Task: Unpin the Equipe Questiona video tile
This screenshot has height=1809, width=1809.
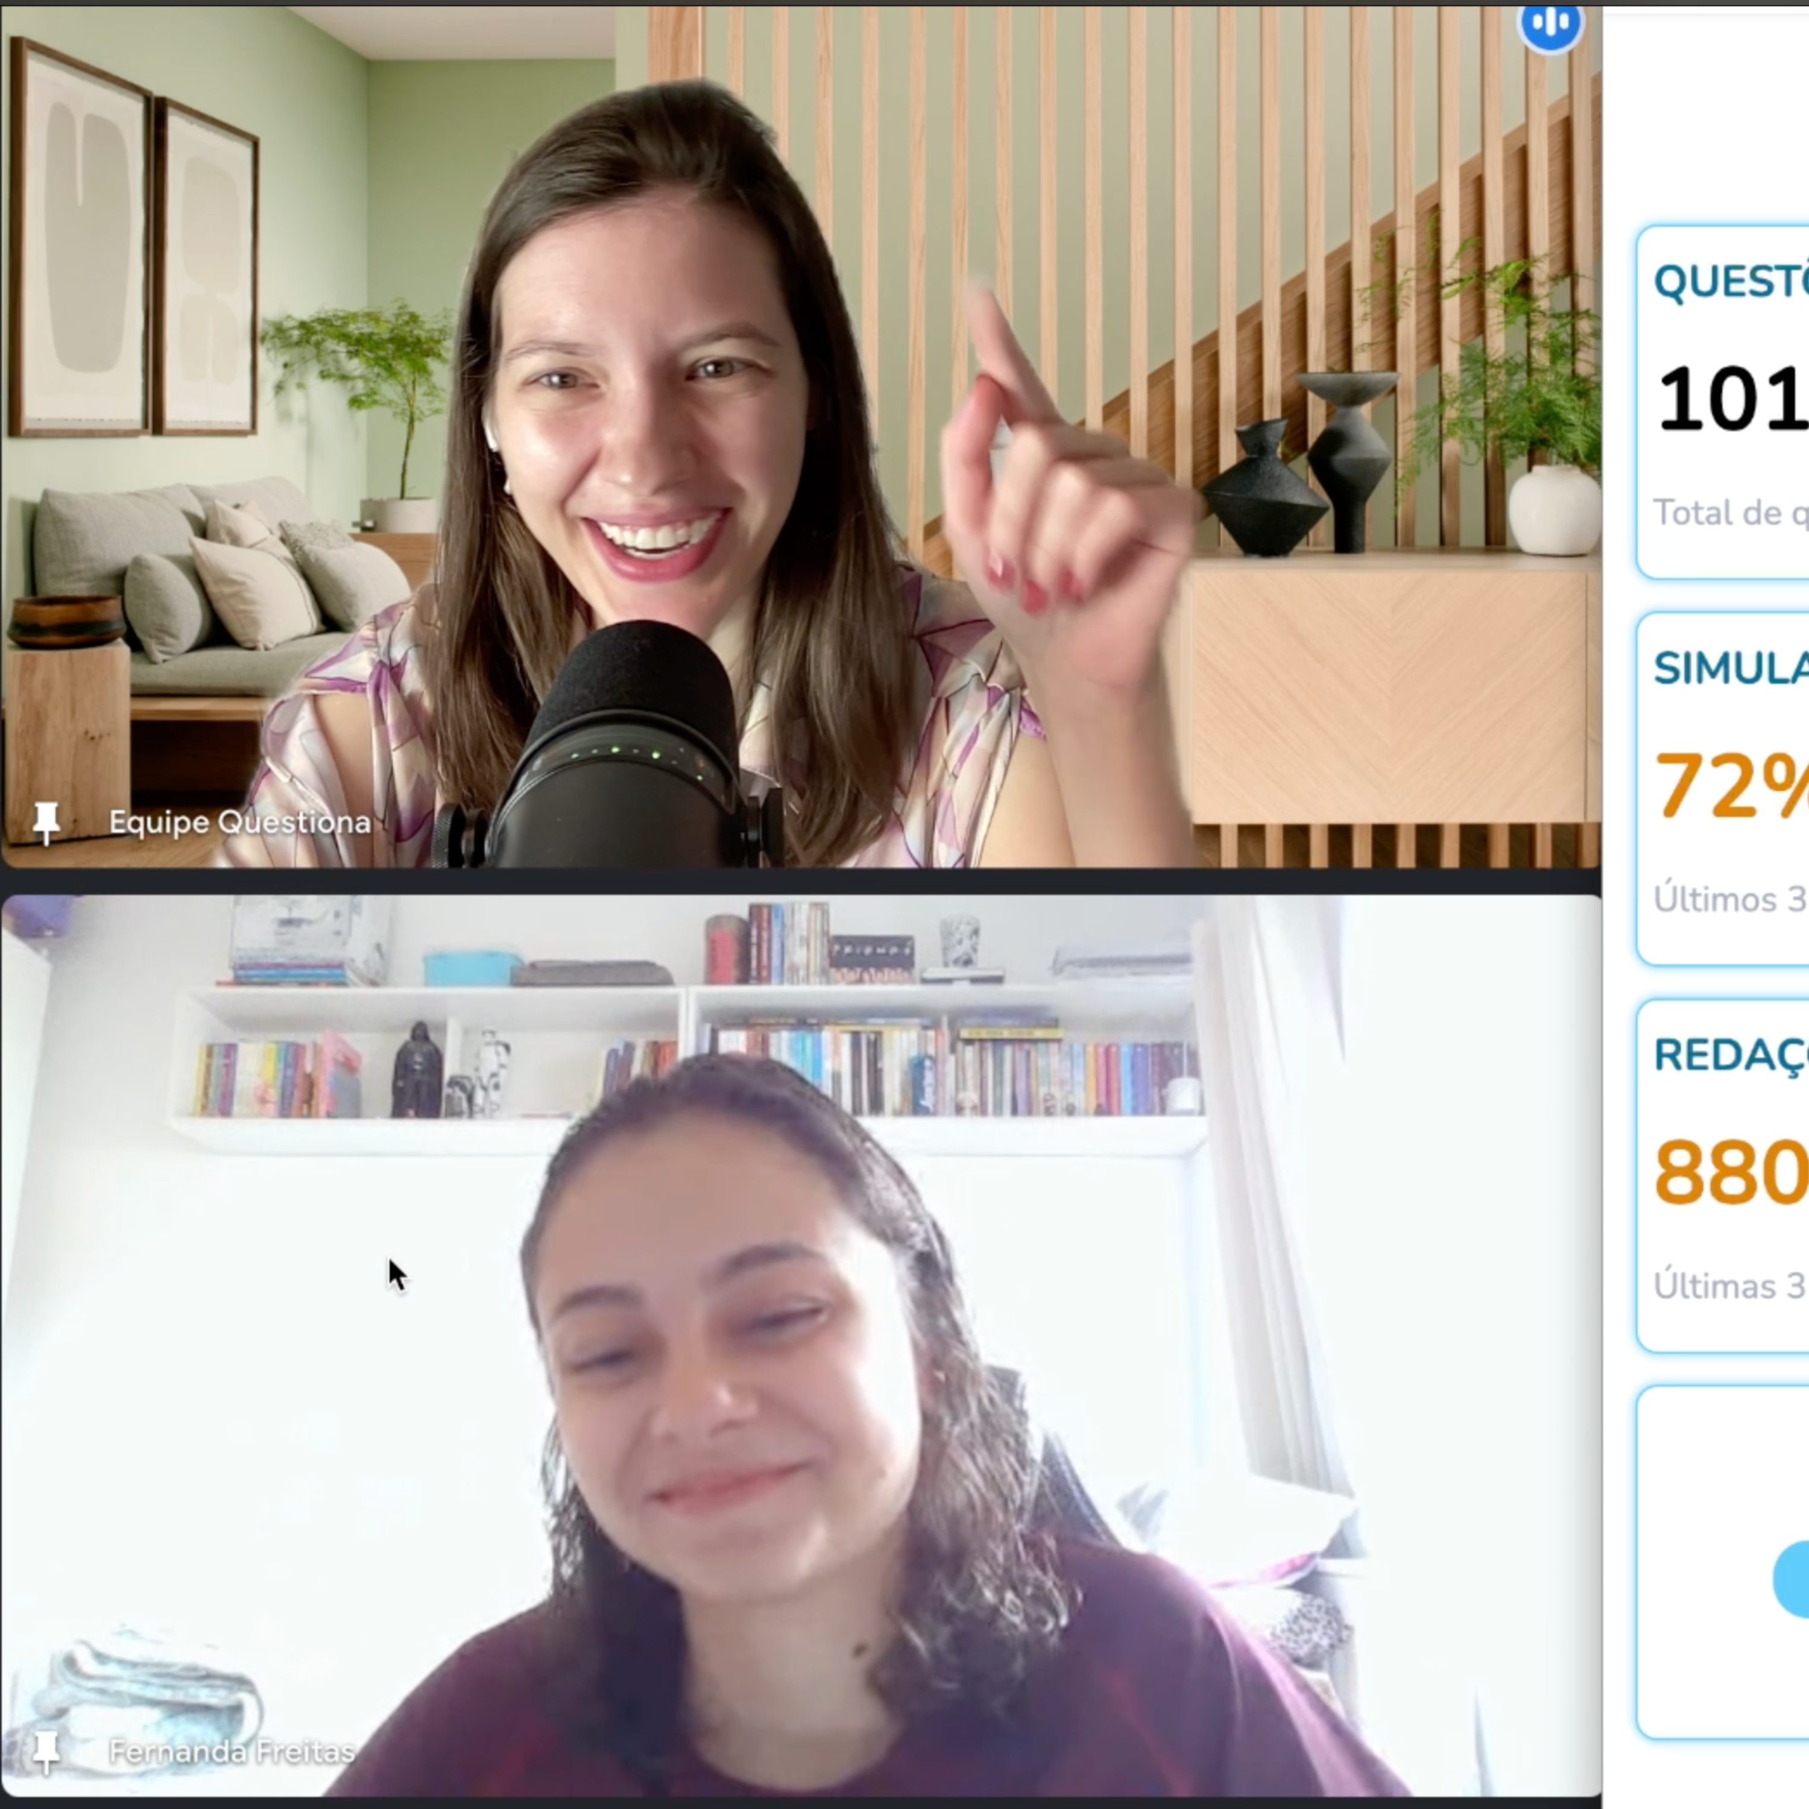Action: pos(46,822)
